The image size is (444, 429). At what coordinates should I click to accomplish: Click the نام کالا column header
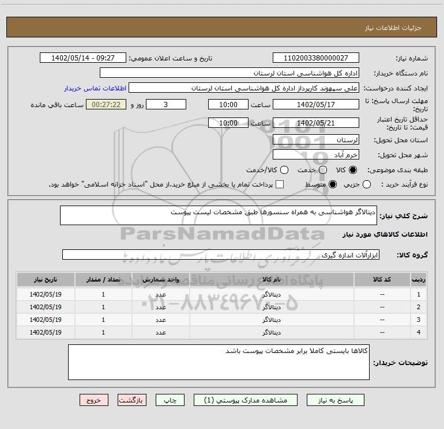pos(272,280)
